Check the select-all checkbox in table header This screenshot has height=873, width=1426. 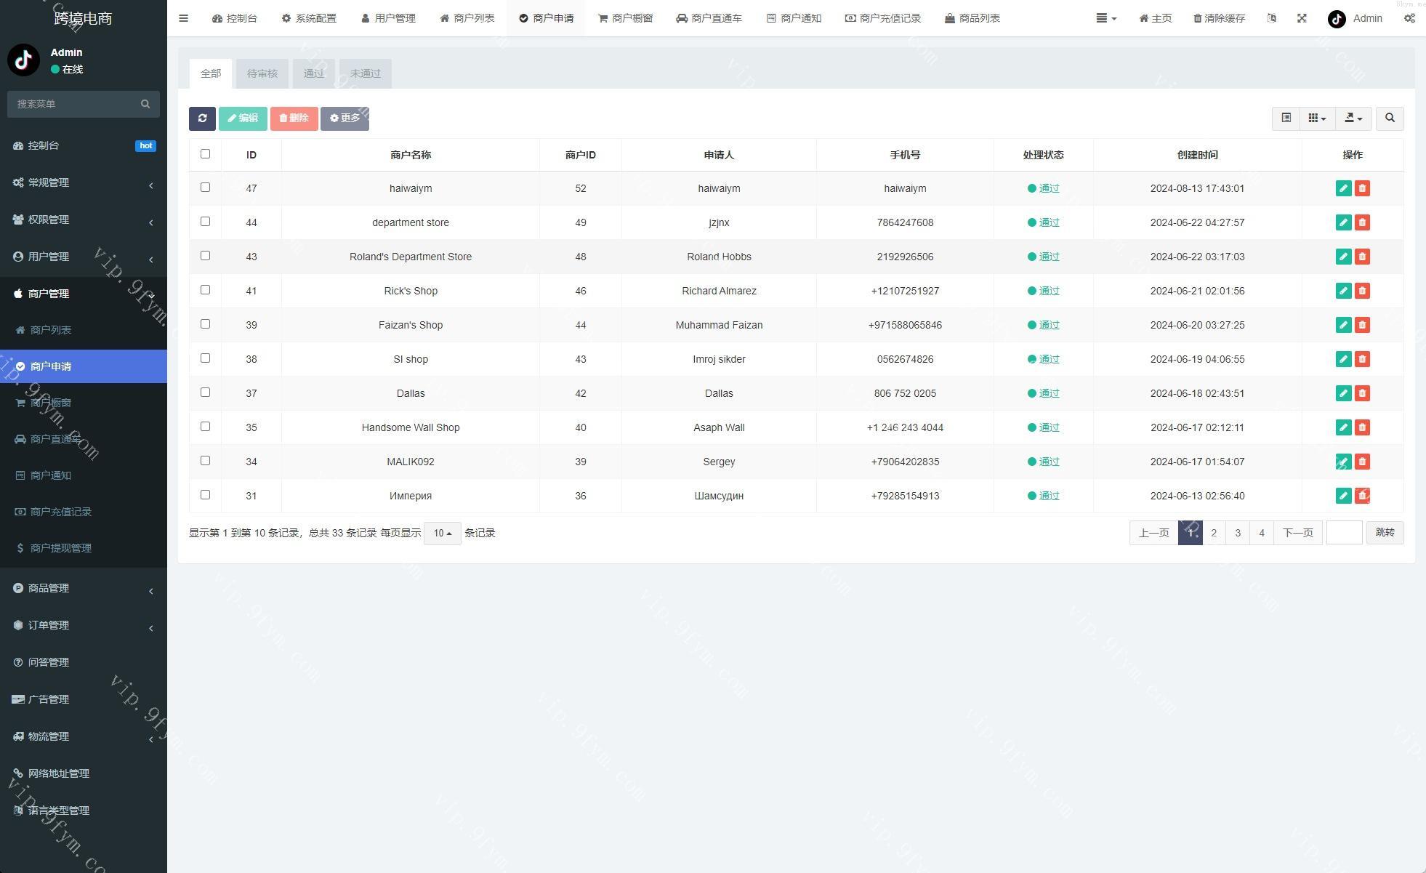(205, 154)
